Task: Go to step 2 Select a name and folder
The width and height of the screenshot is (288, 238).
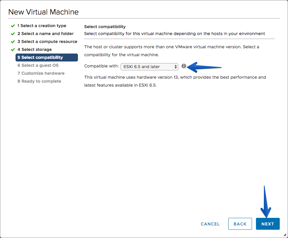Action: (46, 34)
